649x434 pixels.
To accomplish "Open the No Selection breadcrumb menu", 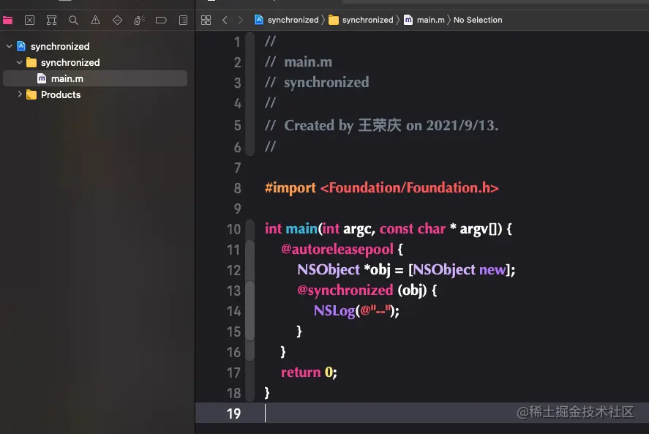I will [478, 20].
